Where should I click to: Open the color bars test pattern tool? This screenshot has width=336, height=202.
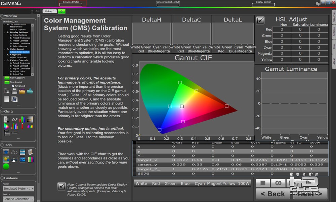pos(30,159)
